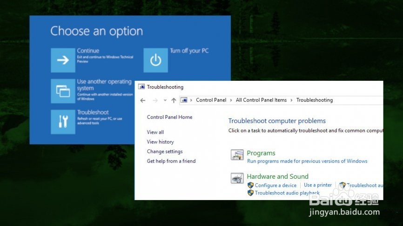This screenshot has height=226, width=403.
Task: Click Troubleshooting breadcrumb in address bar
Action: coord(314,100)
